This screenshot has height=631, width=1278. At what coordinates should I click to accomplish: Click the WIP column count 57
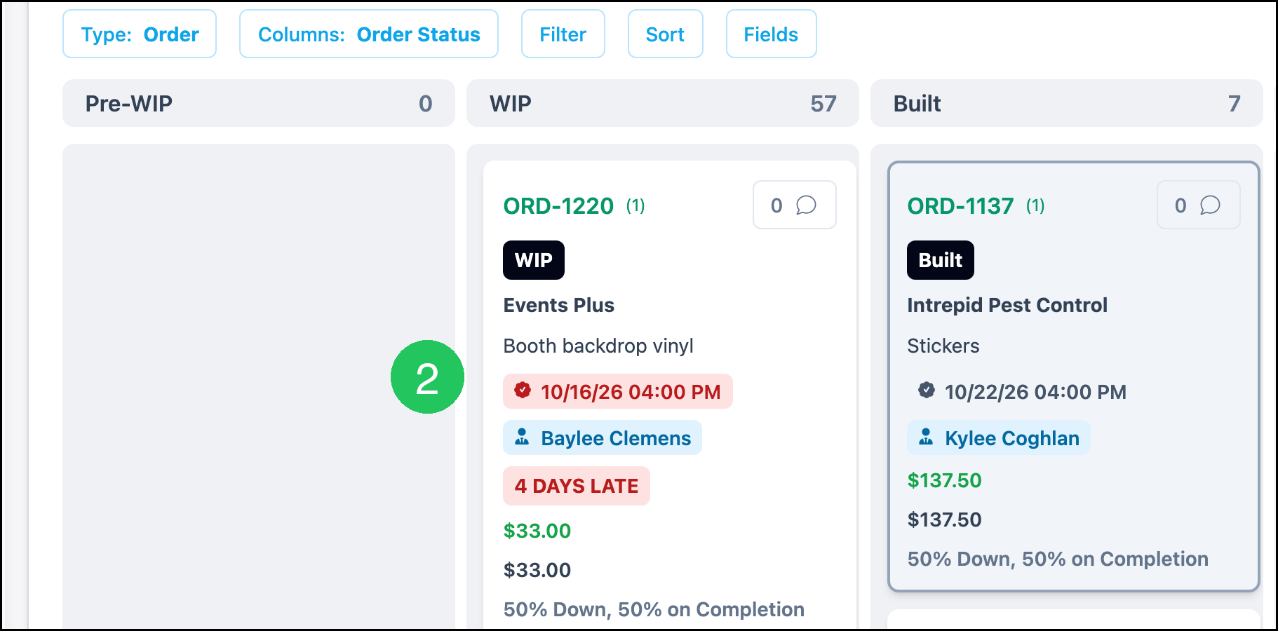click(x=823, y=104)
